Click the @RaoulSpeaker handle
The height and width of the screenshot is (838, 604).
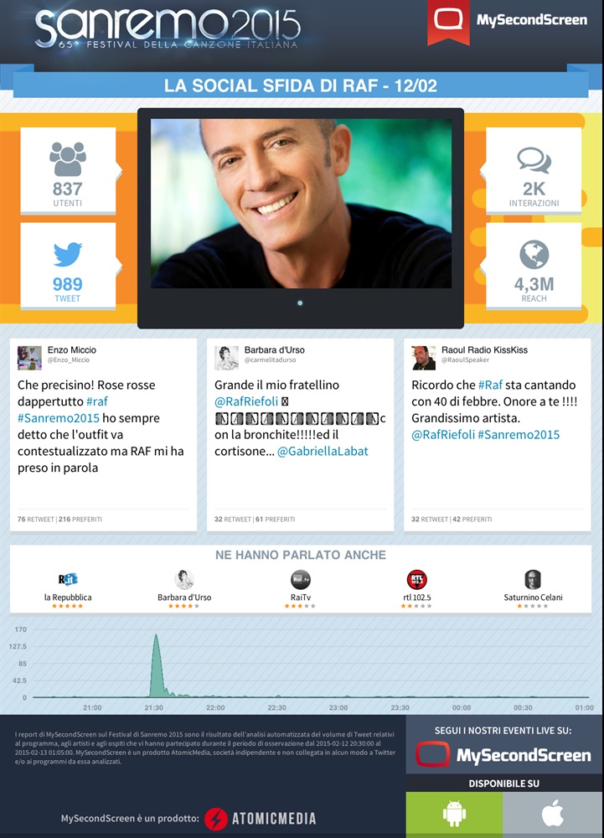pos(465,360)
